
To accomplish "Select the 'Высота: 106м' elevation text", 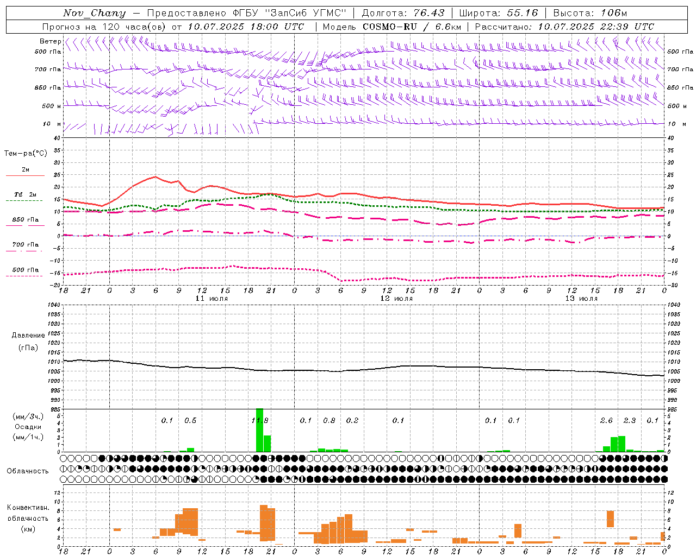I will click(x=590, y=13).
